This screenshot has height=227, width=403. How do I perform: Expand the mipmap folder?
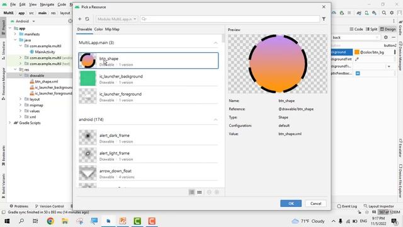coord(21,105)
